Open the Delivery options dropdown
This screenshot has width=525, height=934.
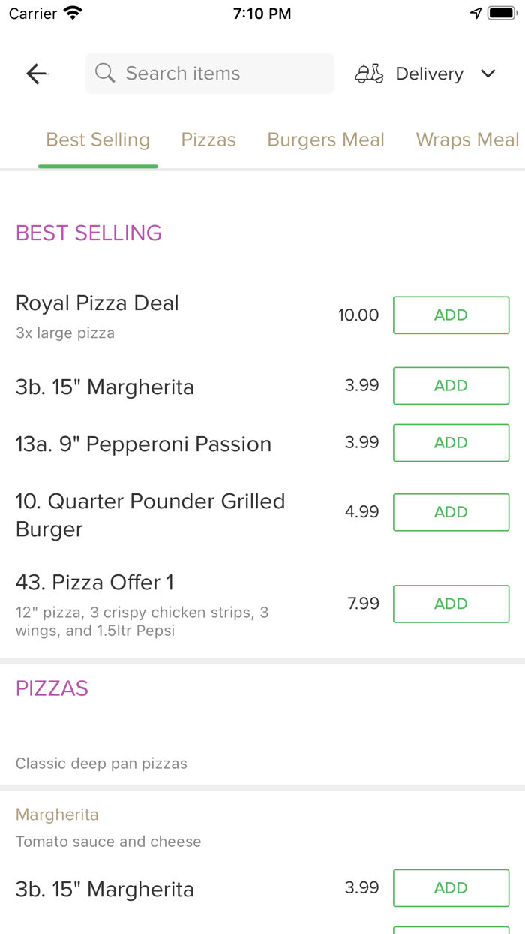428,73
